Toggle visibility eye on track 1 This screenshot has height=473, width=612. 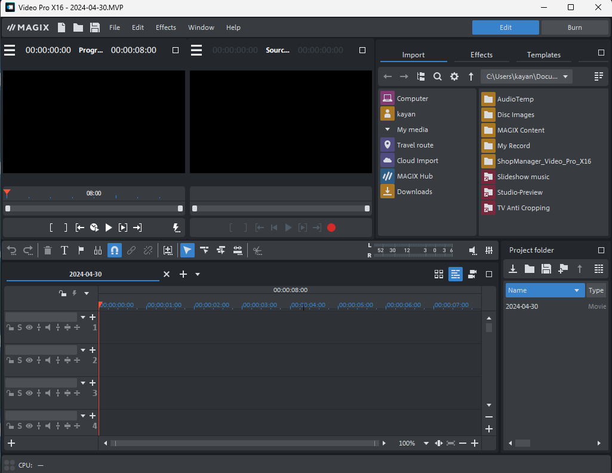[x=29, y=327]
